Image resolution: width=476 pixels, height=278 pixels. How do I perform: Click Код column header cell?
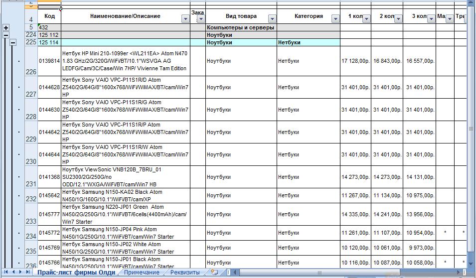click(x=49, y=16)
